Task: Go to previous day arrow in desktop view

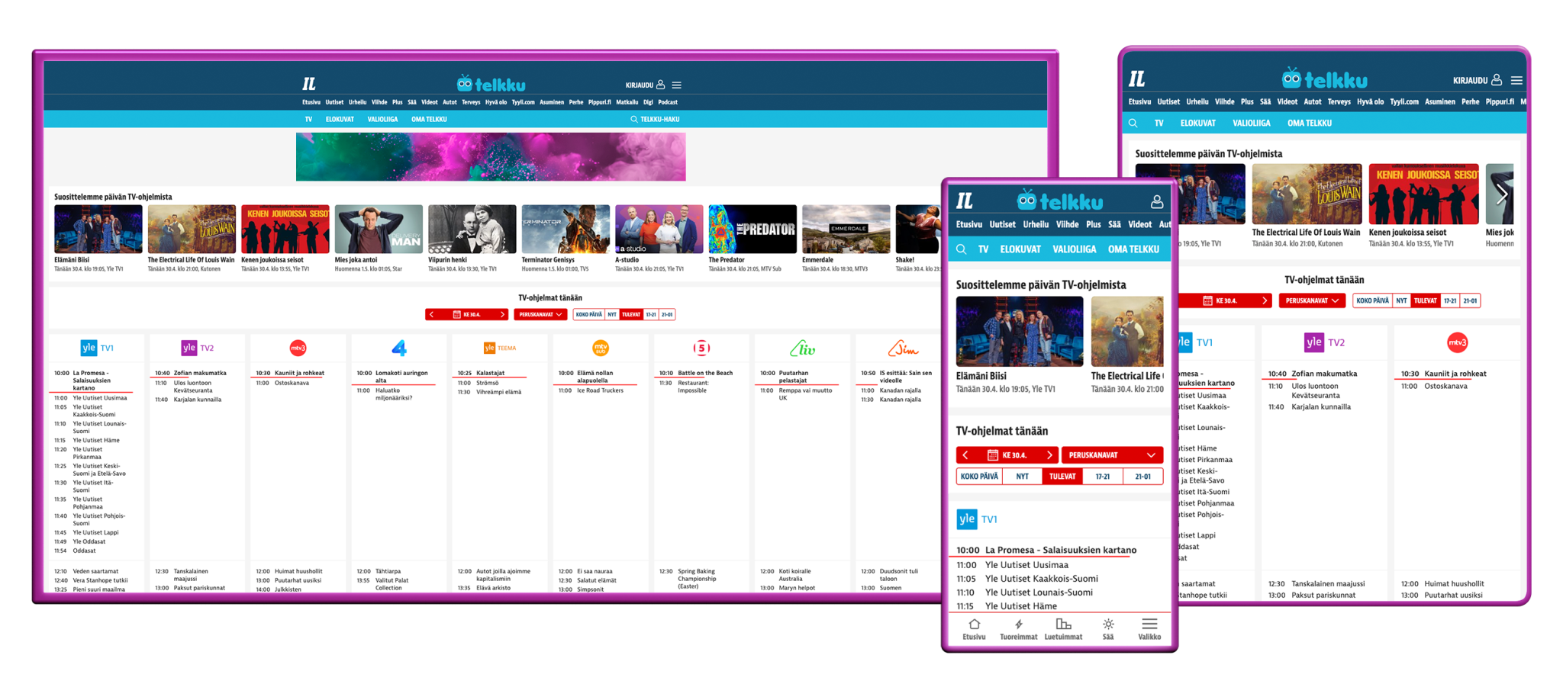Action: (432, 314)
